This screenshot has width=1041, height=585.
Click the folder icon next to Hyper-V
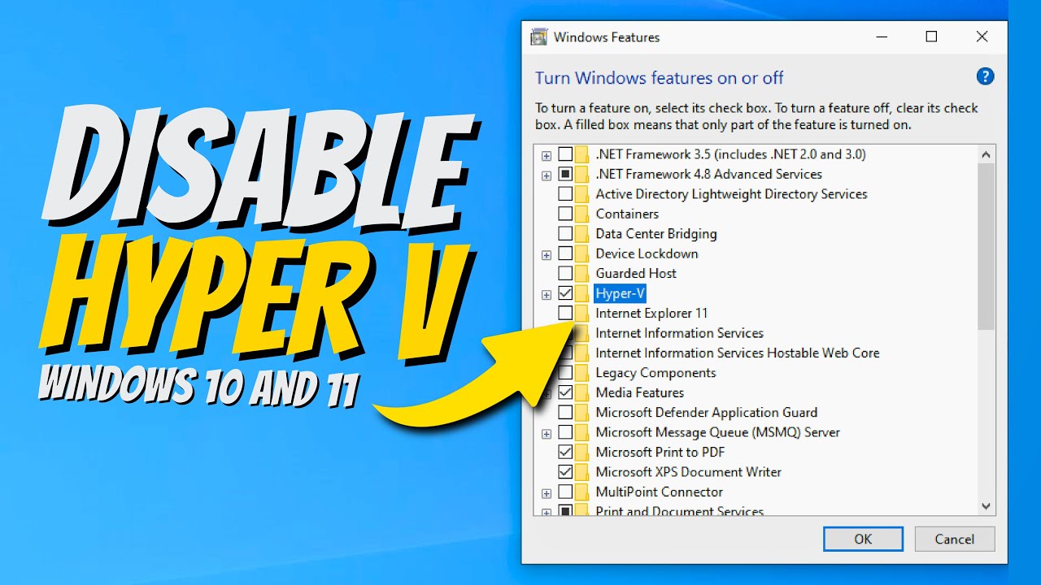pyautogui.click(x=581, y=293)
